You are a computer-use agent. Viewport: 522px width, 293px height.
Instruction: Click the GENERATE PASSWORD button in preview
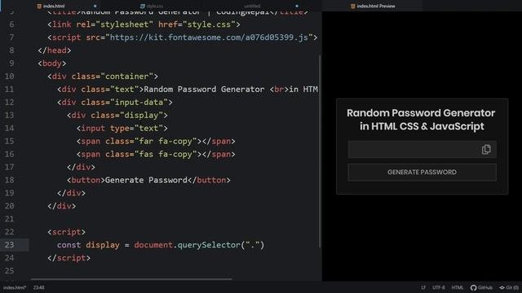(422, 172)
